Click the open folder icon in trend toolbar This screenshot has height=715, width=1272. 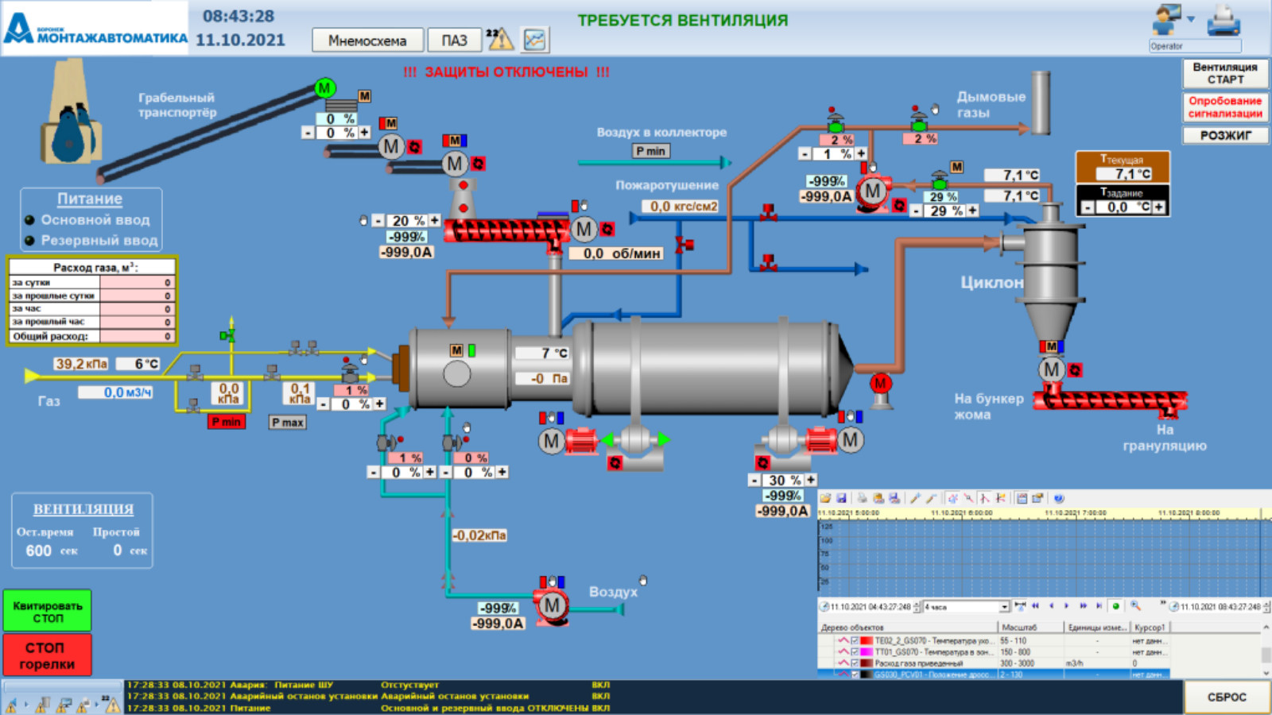826,498
